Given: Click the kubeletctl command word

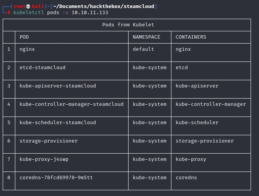Looking at the screenshot, I should (x=29, y=13).
